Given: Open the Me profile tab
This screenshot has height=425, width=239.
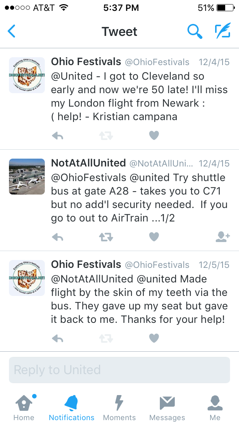Looking at the screenshot, I should (x=215, y=407).
